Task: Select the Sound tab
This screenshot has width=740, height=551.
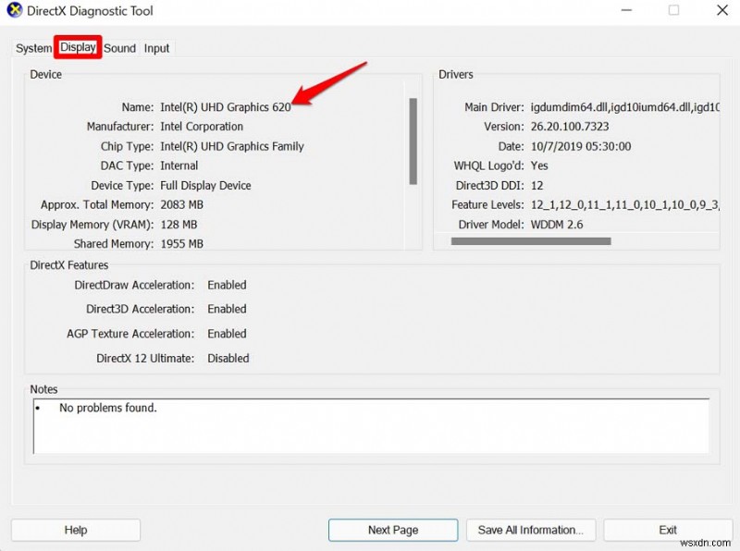Action: point(120,48)
